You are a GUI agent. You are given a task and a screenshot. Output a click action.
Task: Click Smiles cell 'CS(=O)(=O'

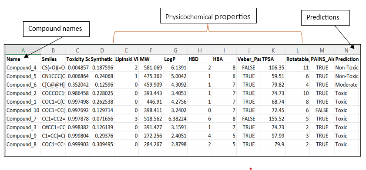click(53, 68)
